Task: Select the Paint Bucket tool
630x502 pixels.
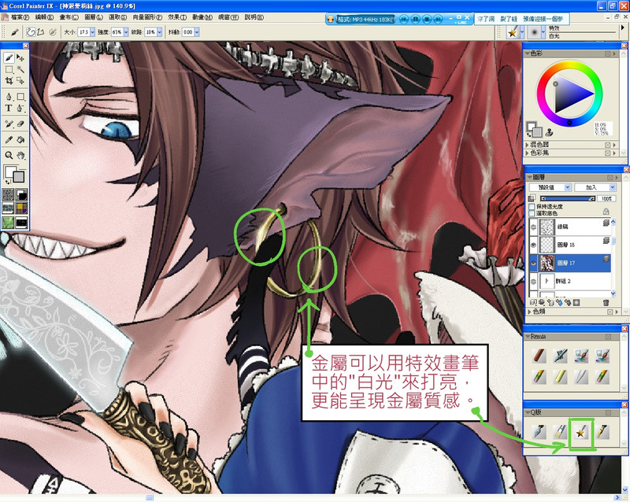Action: click(20, 140)
